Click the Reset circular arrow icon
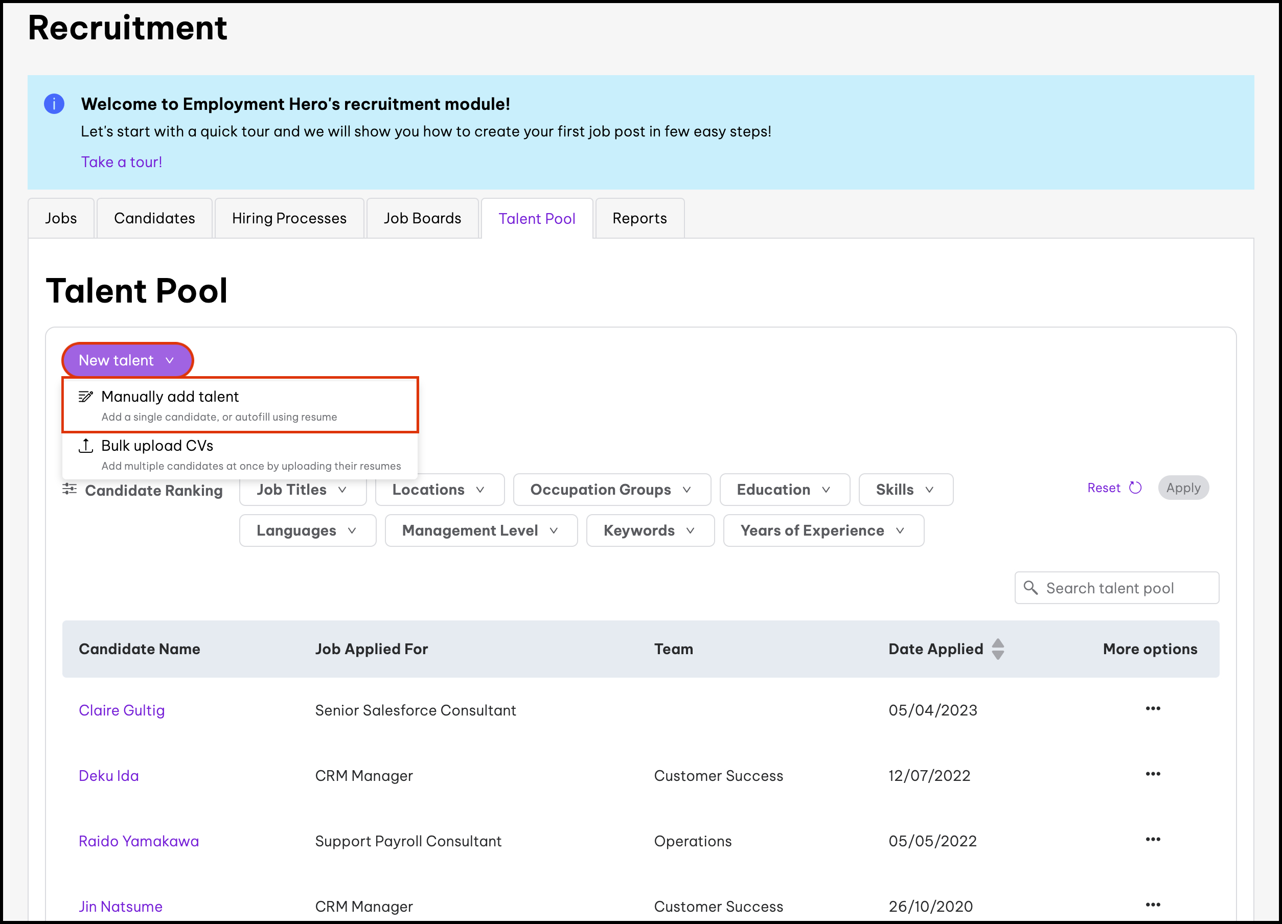1282x924 pixels. [x=1135, y=488]
